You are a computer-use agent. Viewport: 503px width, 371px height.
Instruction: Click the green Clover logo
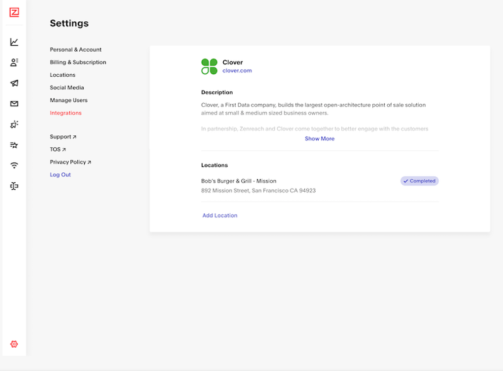(209, 67)
